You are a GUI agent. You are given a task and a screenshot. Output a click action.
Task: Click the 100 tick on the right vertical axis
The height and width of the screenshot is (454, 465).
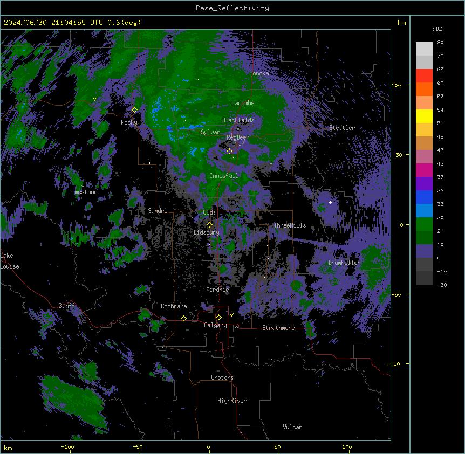pyautogui.click(x=396, y=85)
